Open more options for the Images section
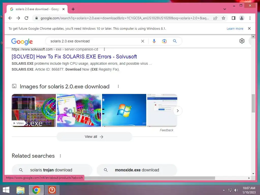The height and width of the screenshot is (195, 260). (x=118, y=86)
